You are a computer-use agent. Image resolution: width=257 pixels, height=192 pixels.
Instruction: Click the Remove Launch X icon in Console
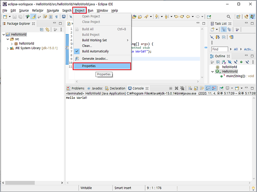[176, 88]
